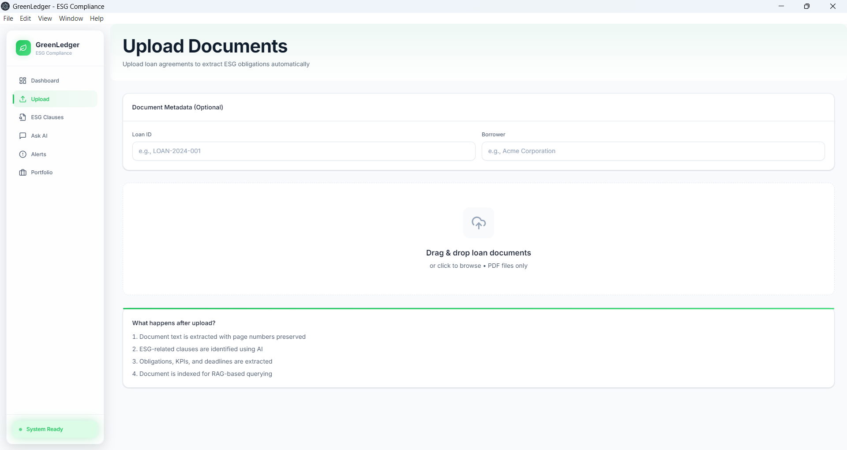Click the Upload arrow icon in sidebar
The width and height of the screenshot is (847, 450).
click(x=23, y=99)
